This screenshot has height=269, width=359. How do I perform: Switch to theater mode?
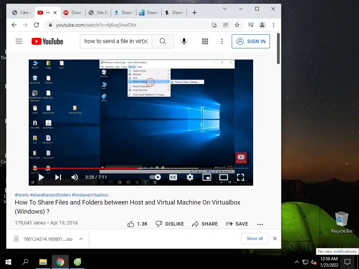pyautogui.click(x=223, y=177)
